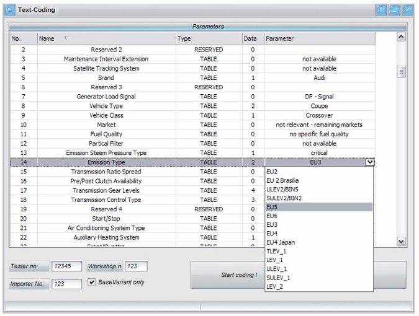Screen dimensions: 419x316
Task: Select the Fuel Quality row
Action: coord(104,134)
